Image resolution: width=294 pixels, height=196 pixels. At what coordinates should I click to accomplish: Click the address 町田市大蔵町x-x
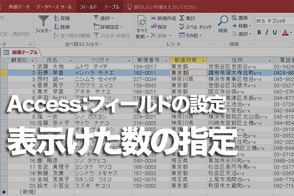pos(240,186)
